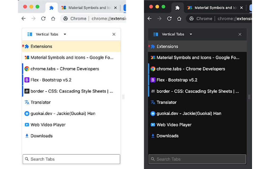Click Vertical Tabs logo icon in light panel
The image size is (270, 169).
(x=30, y=34)
